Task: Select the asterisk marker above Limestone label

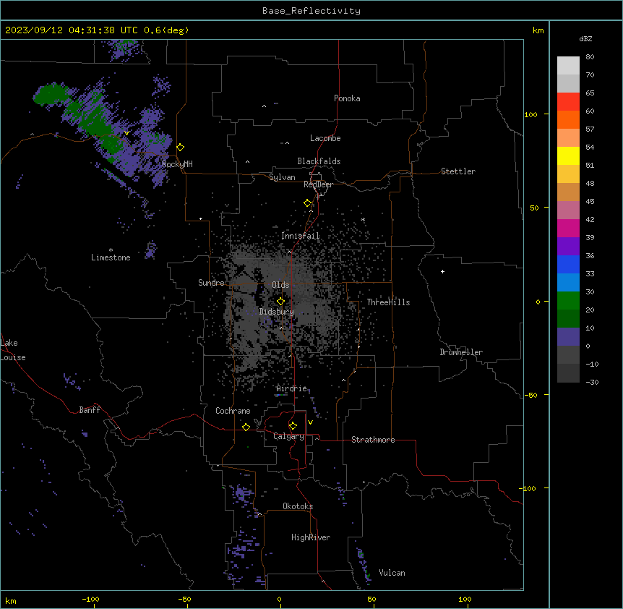Action: pyautogui.click(x=111, y=250)
